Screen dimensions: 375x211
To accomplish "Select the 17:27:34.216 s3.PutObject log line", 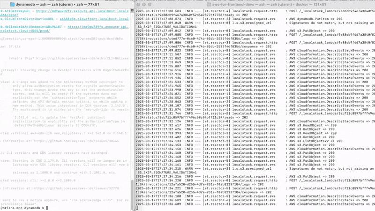I will (x=235, y=177).
